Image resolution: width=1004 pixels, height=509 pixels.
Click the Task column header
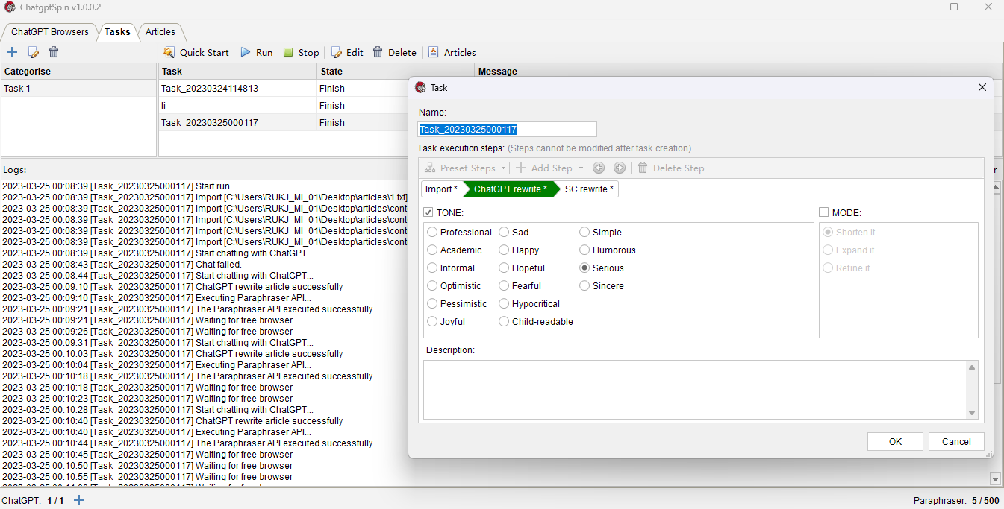[237, 72]
